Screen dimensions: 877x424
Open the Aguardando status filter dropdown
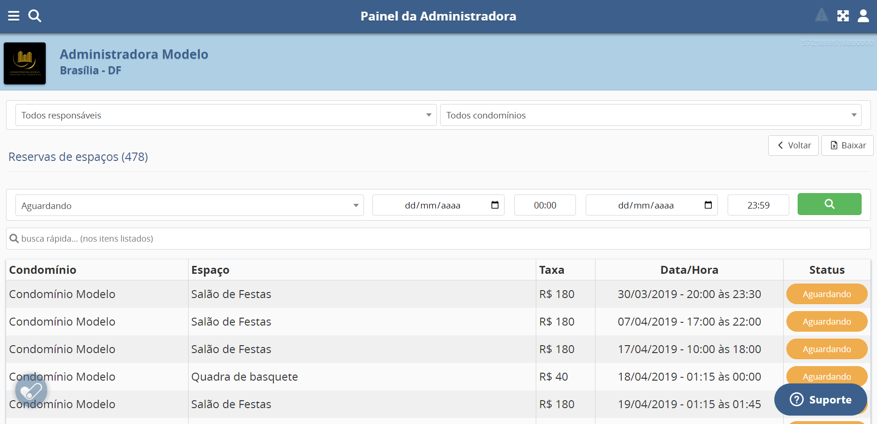(189, 206)
